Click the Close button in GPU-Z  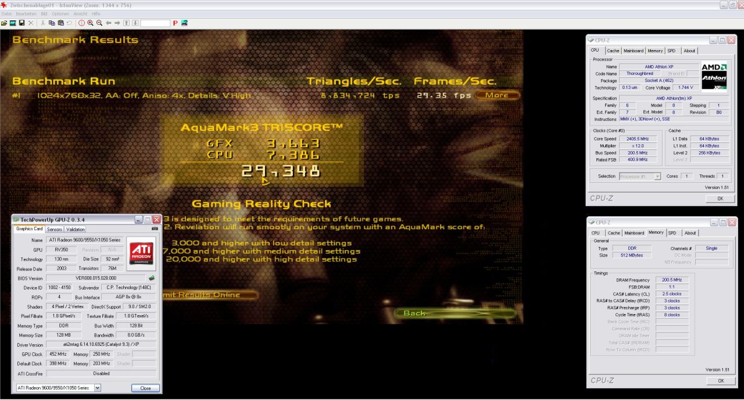[x=145, y=388]
